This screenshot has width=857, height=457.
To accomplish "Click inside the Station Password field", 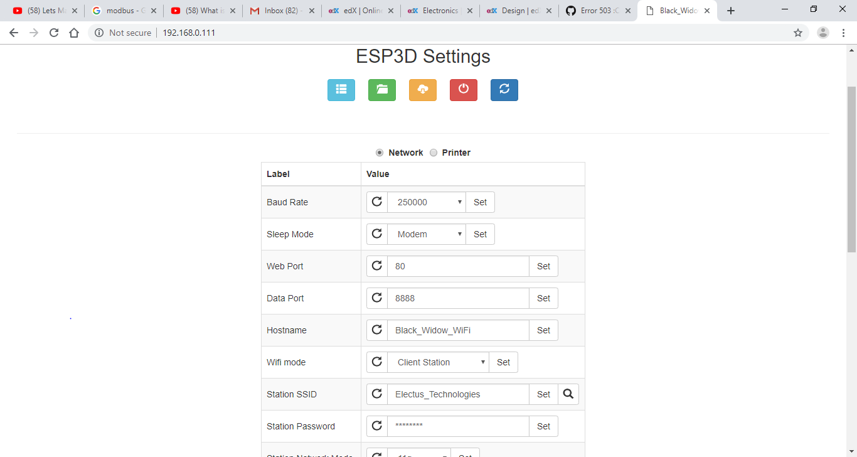I will point(458,426).
